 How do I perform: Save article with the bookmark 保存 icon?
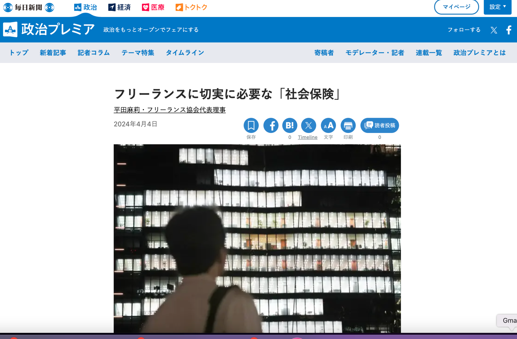251,125
